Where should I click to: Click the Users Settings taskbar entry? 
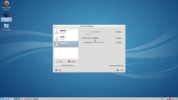[30, 99]
